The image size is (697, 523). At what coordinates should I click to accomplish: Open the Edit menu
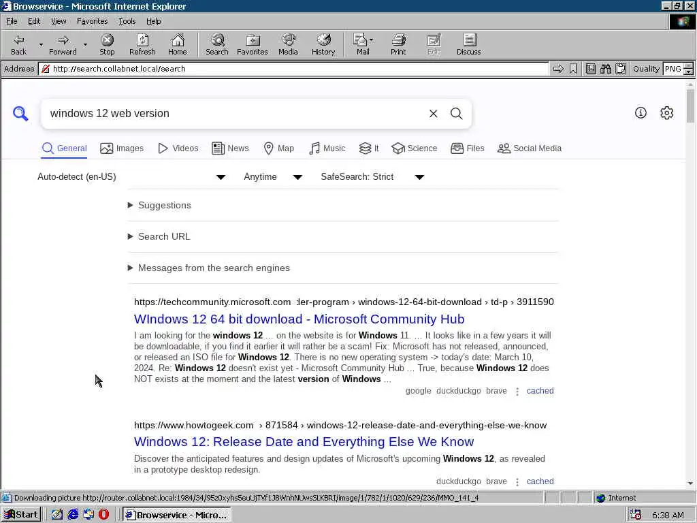pos(34,21)
